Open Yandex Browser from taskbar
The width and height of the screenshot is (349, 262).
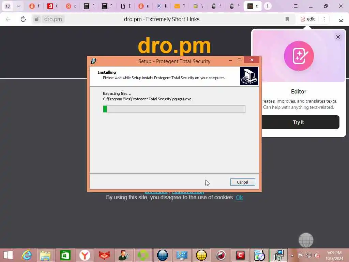click(x=85, y=255)
